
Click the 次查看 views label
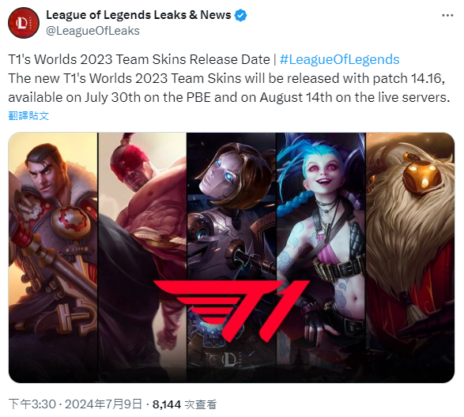tap(201, 404)
